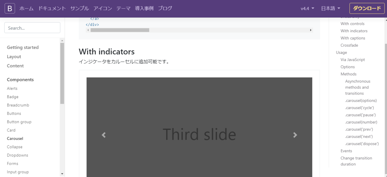The width and height of the screenshot is (387, 177).
Task: Jump to With controls section
Action: click(352, 24)
